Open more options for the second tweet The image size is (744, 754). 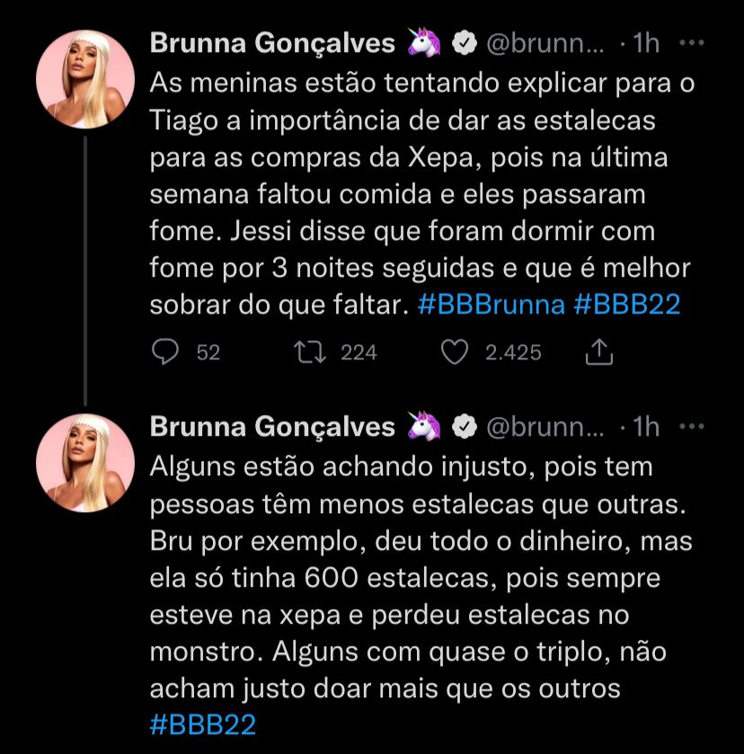point(691,426)
